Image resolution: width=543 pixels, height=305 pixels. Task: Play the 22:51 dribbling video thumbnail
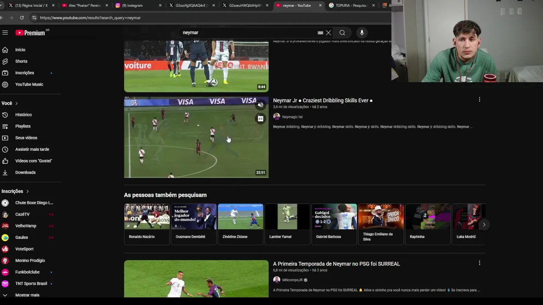(196, 137)
